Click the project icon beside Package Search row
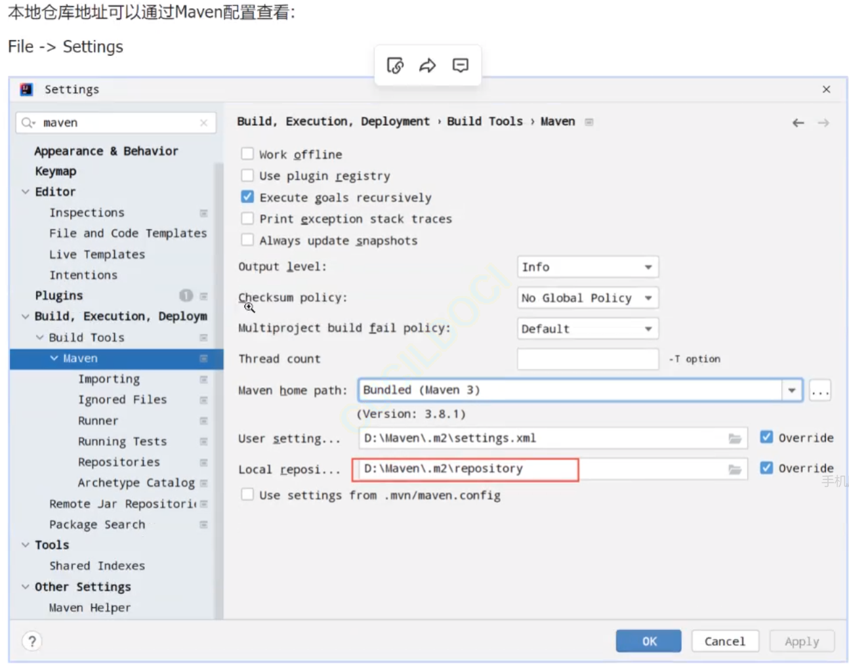 (x=203, y=525)
